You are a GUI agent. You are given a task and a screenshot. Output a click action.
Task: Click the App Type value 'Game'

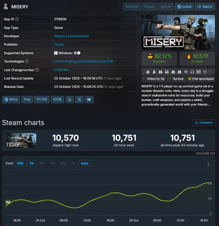[58, 28]
